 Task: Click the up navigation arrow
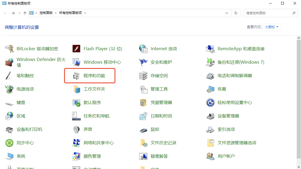25,13
